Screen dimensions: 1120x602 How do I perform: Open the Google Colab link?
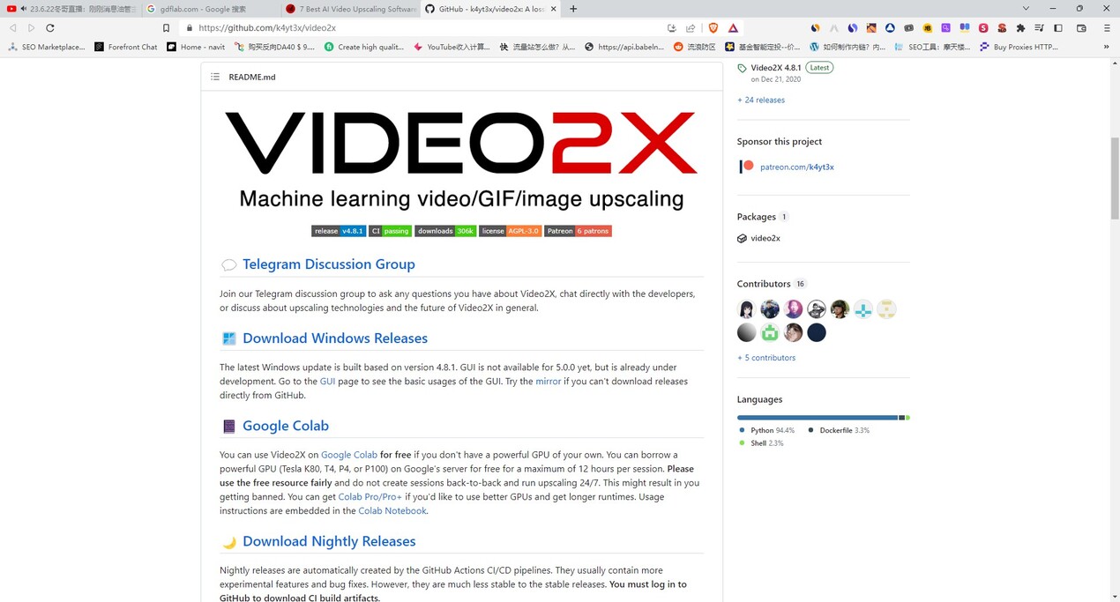349,454
